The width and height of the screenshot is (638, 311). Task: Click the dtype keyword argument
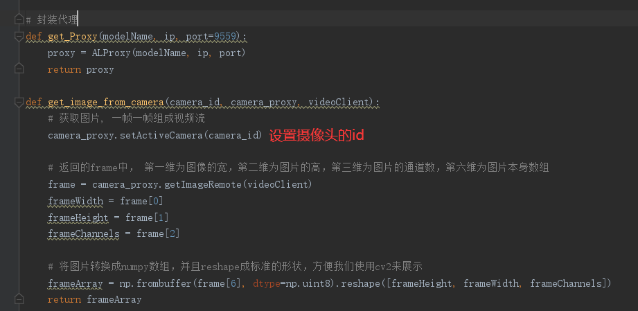click(x=266, y=283)
